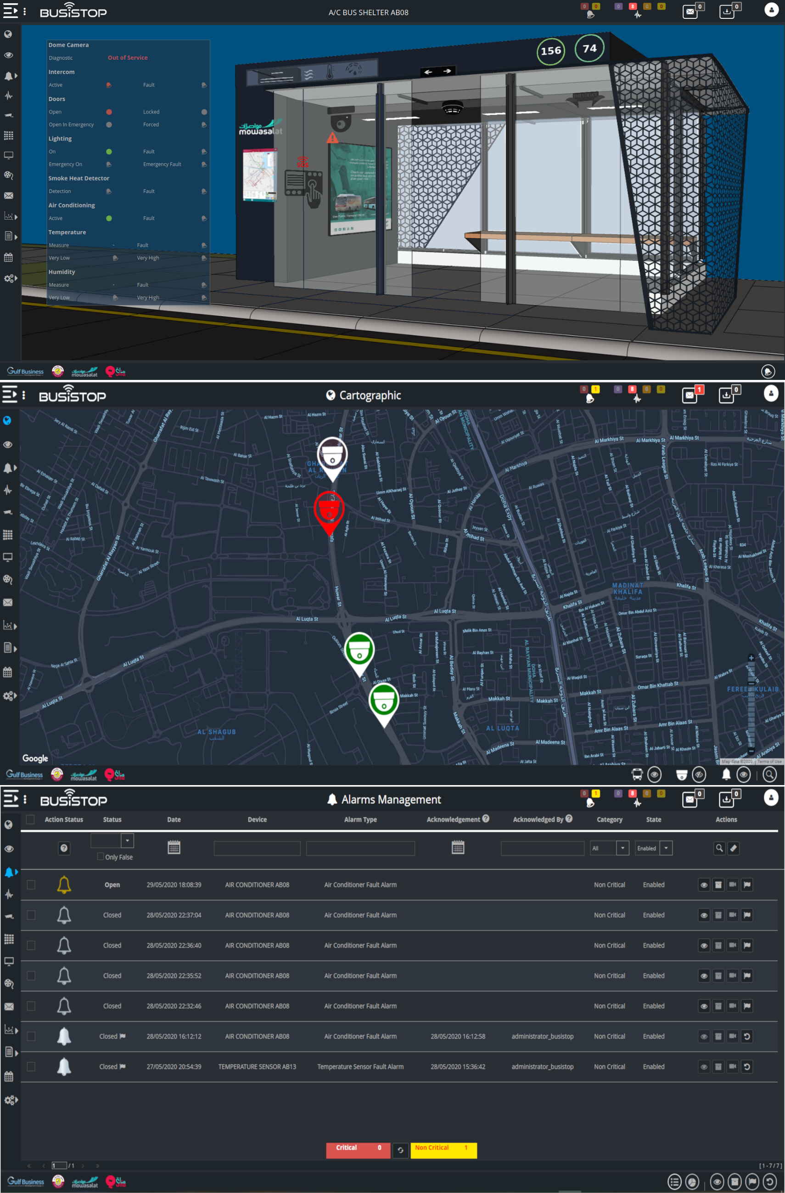This screenshot has height=1193, width=785.
Task: Enable the Only False checkbox
Action: [x=100, y=856]
